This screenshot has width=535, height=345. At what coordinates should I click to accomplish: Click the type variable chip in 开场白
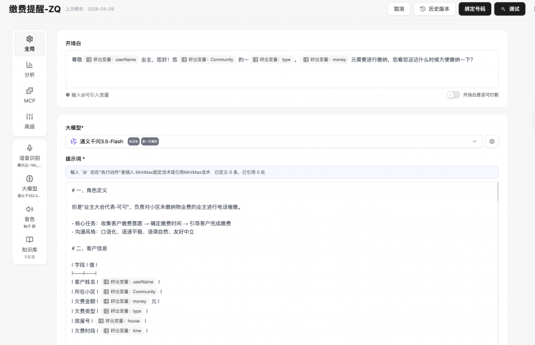[x=272, y=60]
